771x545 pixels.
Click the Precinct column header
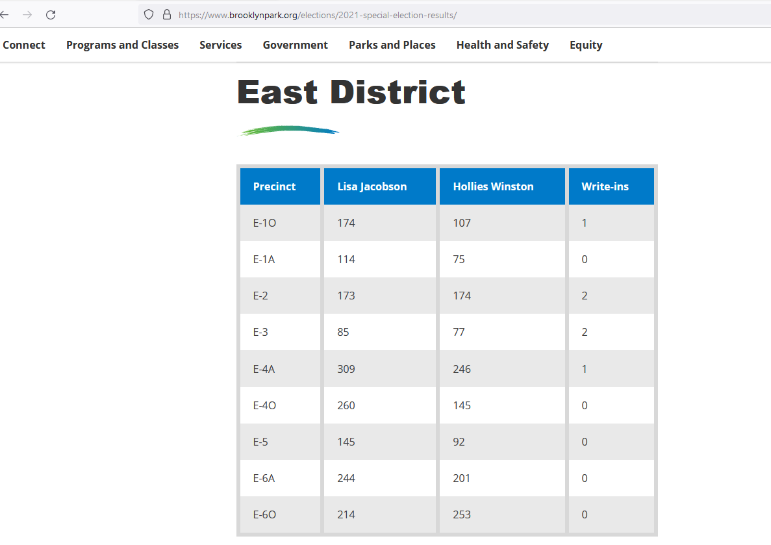(x=280, y=186)
